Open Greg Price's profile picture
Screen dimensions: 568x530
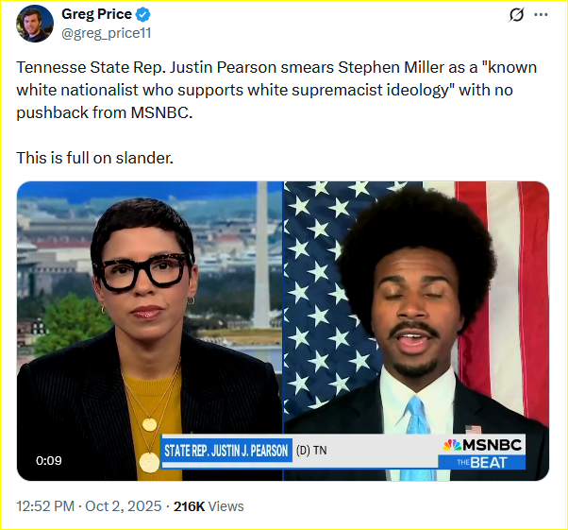(35, 24)
